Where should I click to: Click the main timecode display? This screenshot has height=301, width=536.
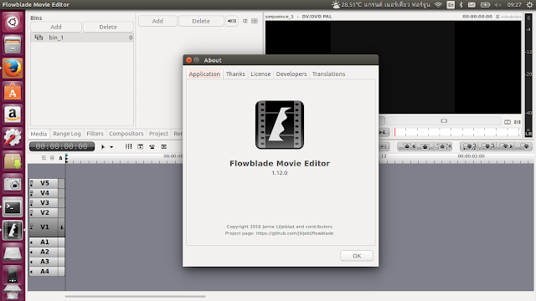point(62,146)
